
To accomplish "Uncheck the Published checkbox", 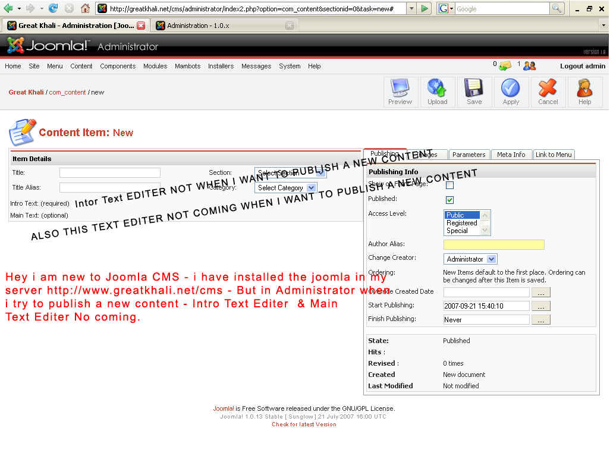I will (449, 200).
